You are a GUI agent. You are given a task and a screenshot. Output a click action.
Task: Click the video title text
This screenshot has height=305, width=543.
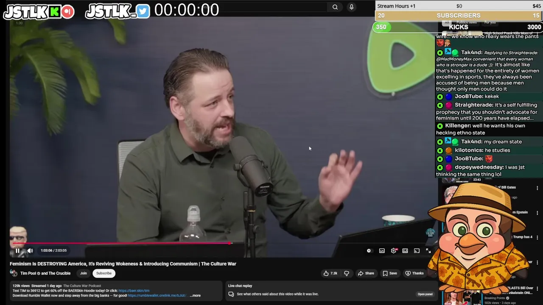coord(123,264)
